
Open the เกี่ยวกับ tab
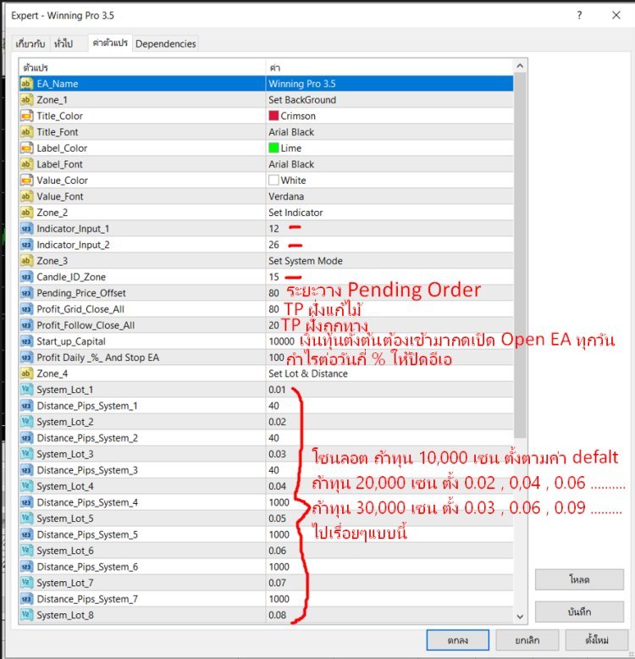[31, 44]
